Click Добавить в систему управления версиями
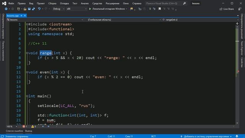The height and width of the screenshot is (138, 245). [x=206, y=136]
